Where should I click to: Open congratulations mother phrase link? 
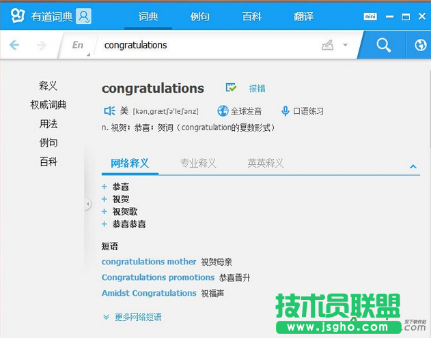coord(149,262)
